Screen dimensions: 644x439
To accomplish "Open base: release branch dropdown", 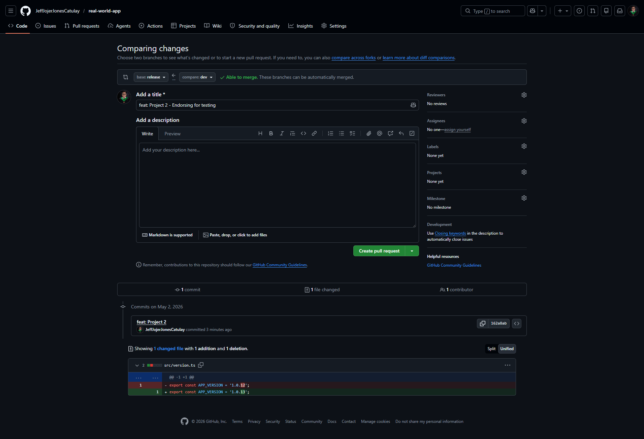I will click(x=151, y=77).
